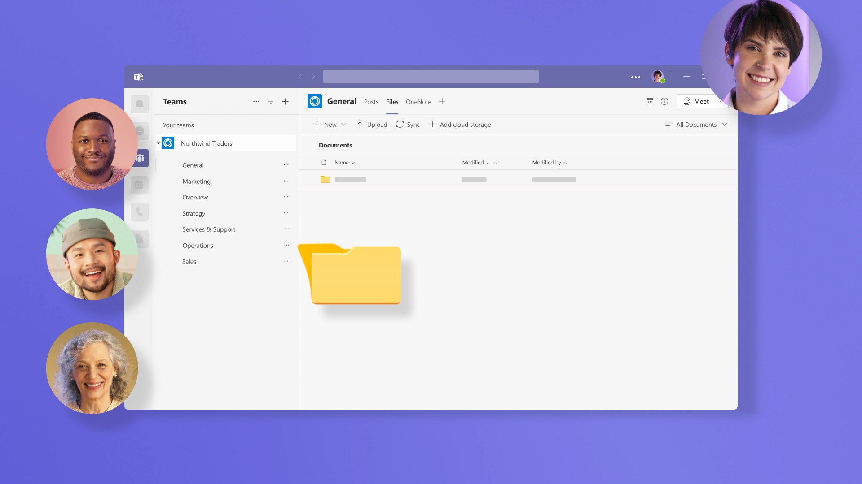
Task: Select the Marketing channel
Action: click(x=196, y=181)
